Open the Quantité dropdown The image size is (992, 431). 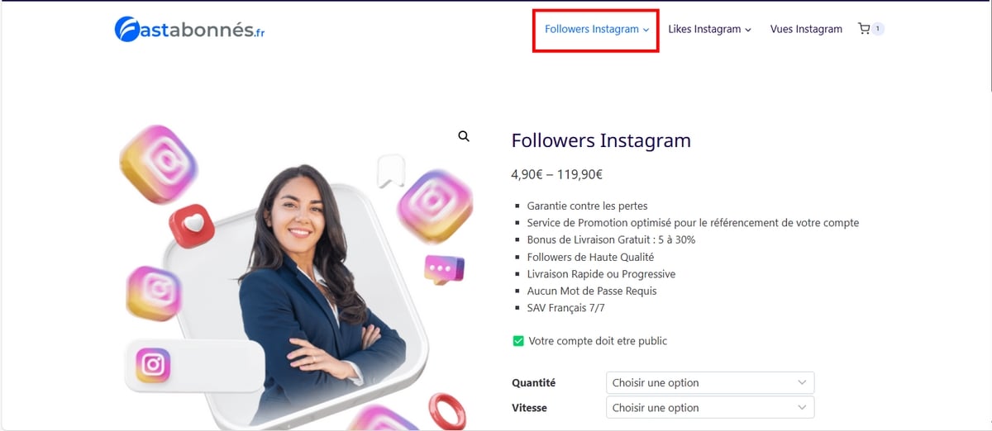tap(710, 383)
